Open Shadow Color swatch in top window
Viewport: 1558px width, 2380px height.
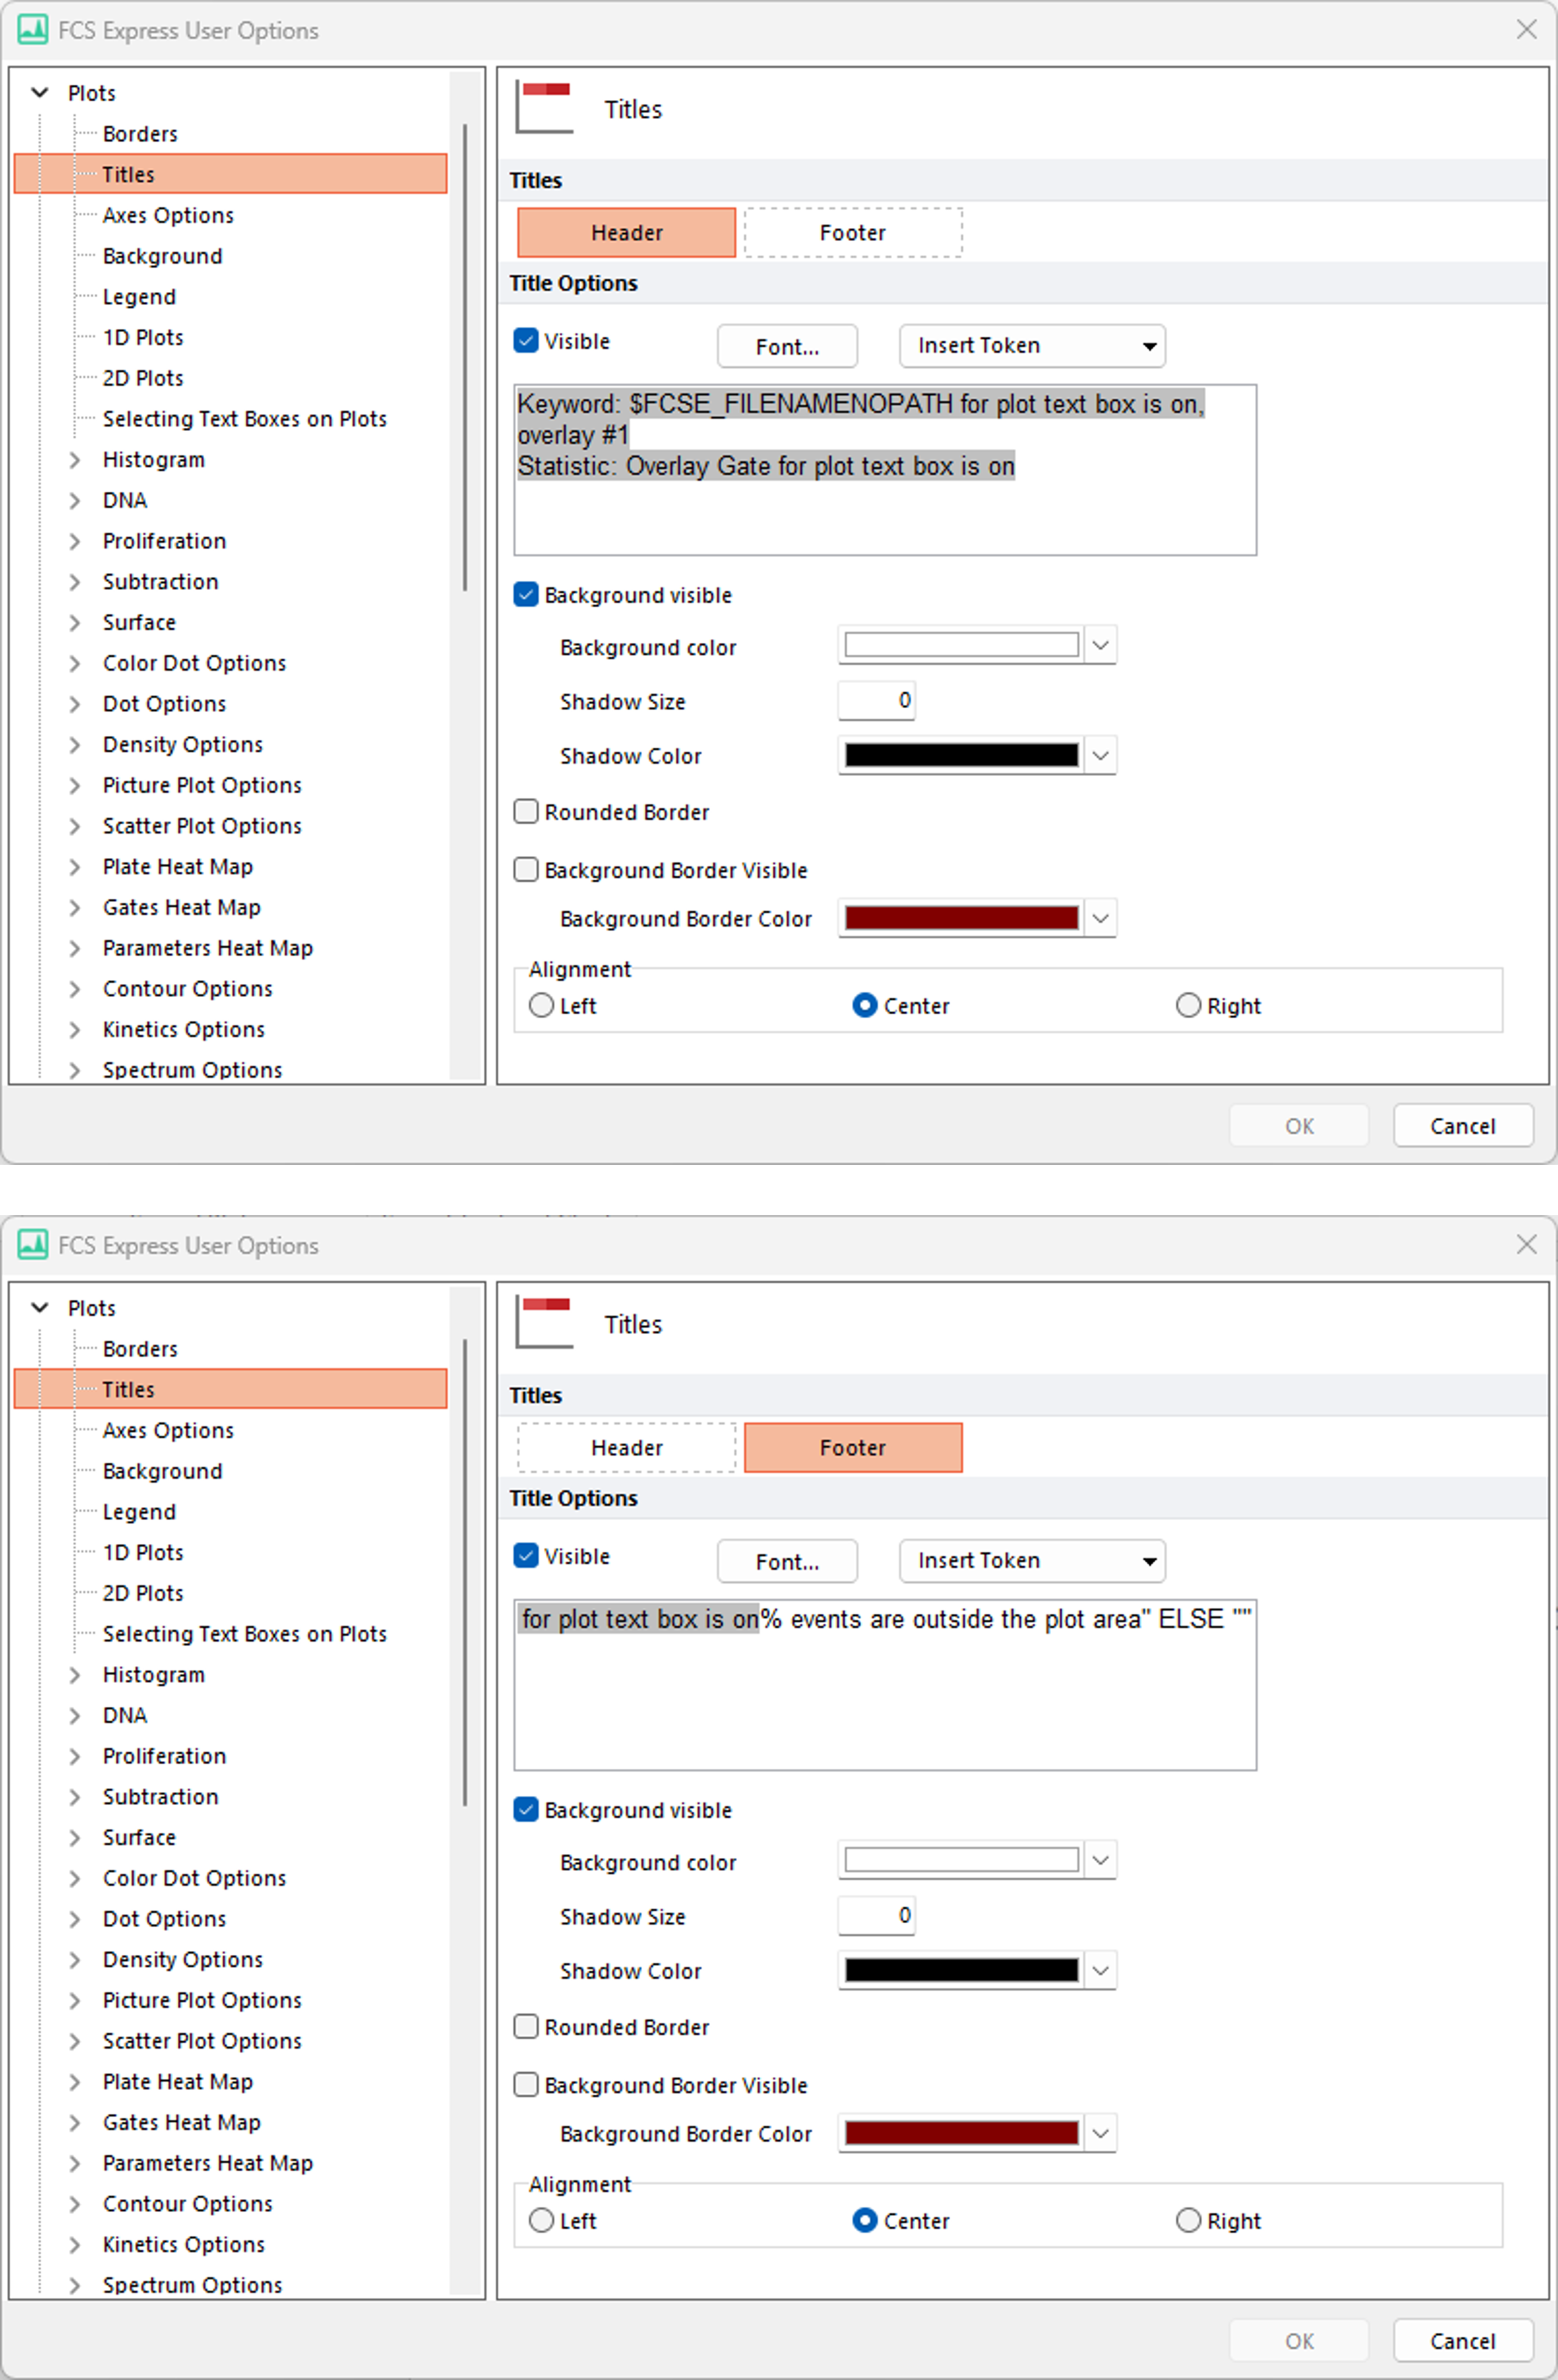pos(977,755)
